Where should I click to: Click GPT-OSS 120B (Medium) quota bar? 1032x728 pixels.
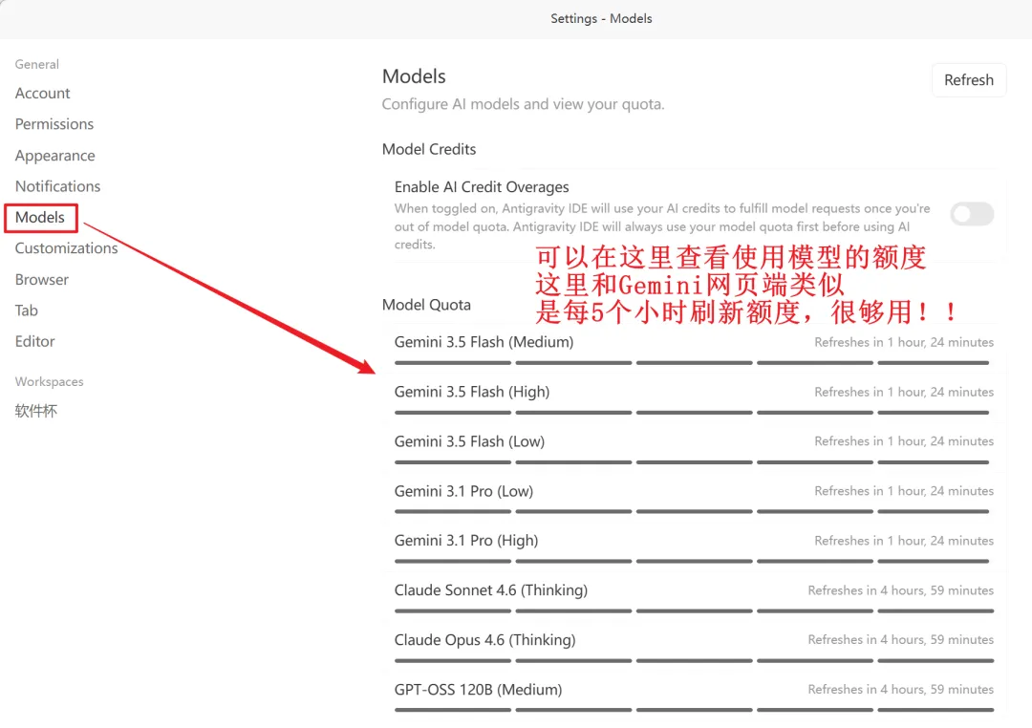pos(694,710)
